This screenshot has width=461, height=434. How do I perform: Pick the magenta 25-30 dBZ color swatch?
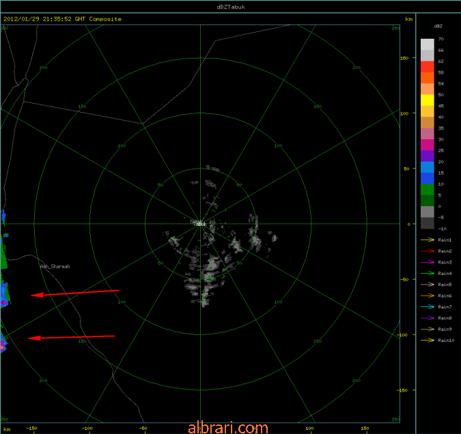coord(427,145)
